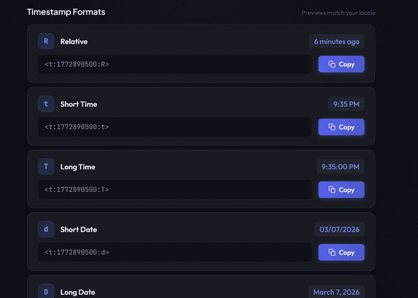Click the "Timestamp Formats" heading
This screenshot has height=298, width=418.
point(66,12)
